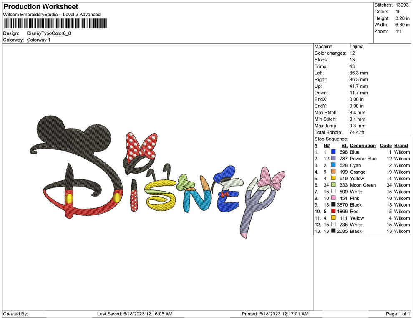This screenshot has width=413, height=318.
Task: Click the Cyan description text
Action: click(355, 165)
